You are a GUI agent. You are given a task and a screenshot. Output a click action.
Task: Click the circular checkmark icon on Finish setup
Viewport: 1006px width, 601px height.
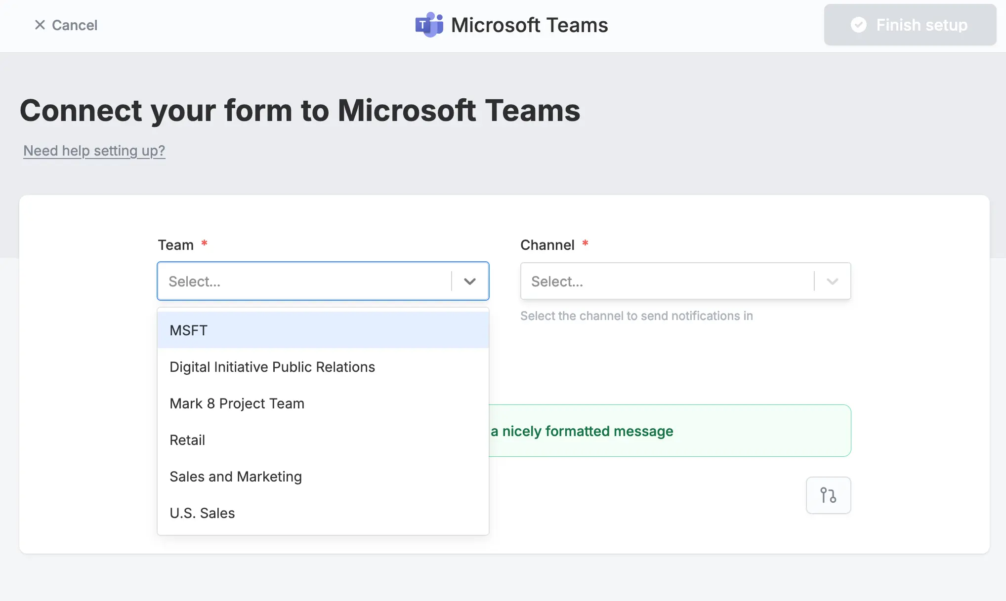click(x=859, y=24)
